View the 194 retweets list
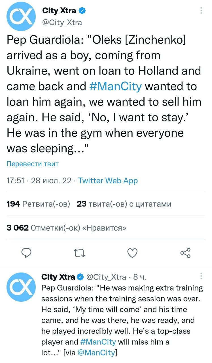 (x=38, y=204)
